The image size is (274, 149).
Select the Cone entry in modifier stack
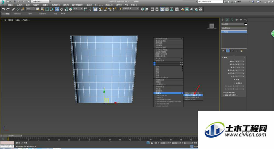click(234, 32)
